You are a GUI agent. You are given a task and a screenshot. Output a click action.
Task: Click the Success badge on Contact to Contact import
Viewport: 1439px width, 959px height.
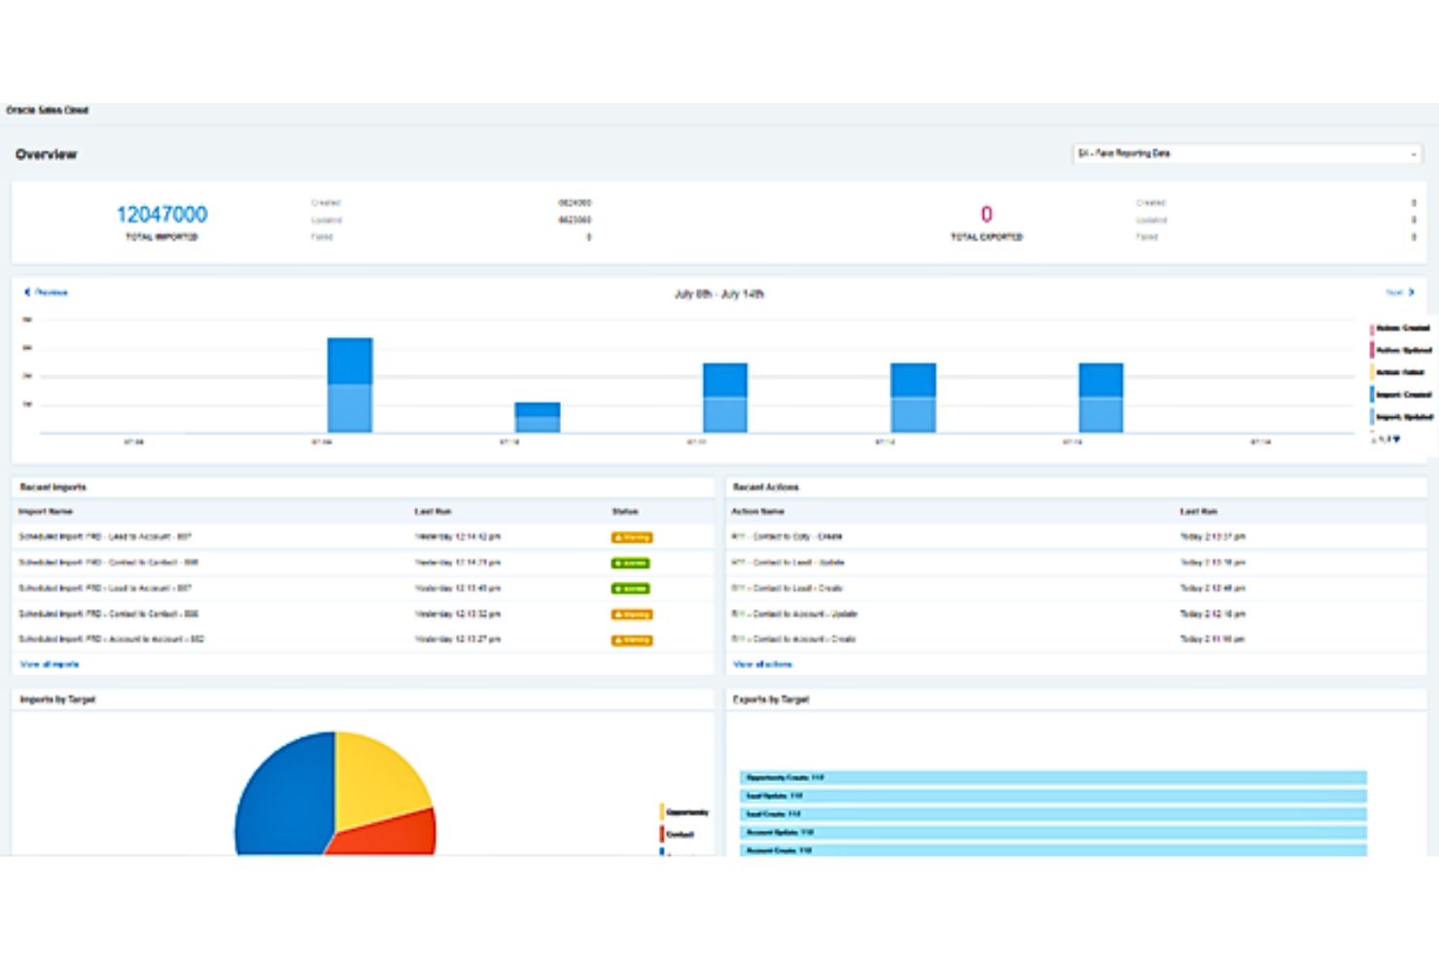point(632,563)
